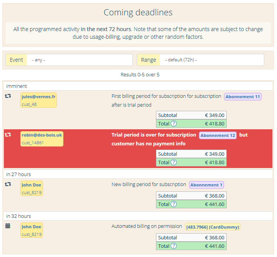Click the € 349.00 subtotal in the red row
Viewport: 277px width, 257px height.
214,154
